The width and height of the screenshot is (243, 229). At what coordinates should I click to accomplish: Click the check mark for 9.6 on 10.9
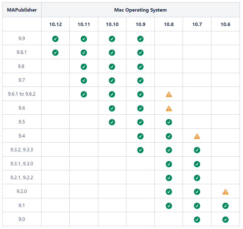click(x=140, y=108)
